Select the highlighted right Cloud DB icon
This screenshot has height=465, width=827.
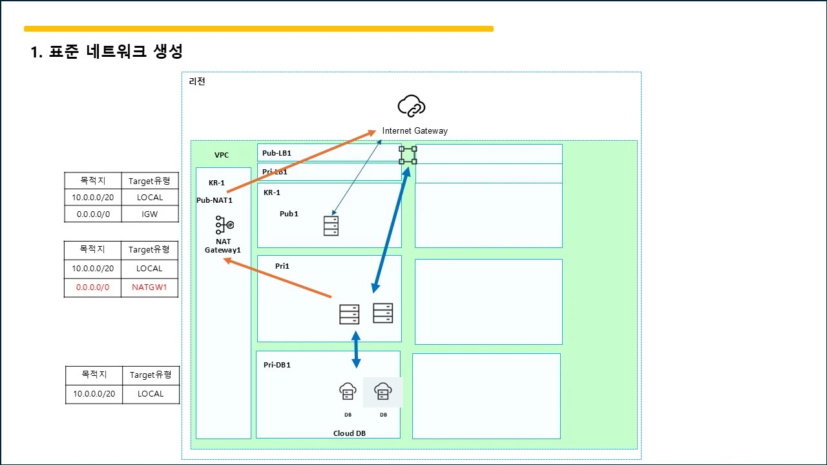[x=383, y=391]
